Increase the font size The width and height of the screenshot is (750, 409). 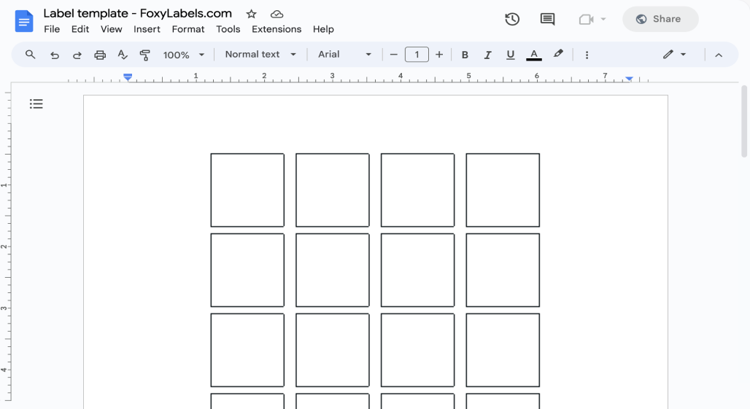tap(439, 55)
